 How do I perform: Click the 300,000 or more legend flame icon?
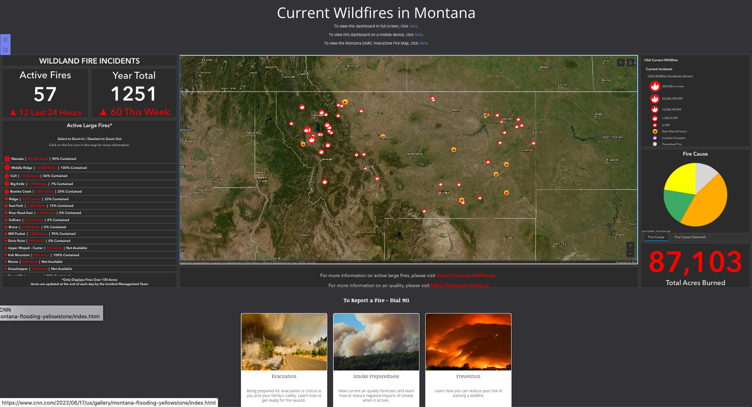click(655, 86)
